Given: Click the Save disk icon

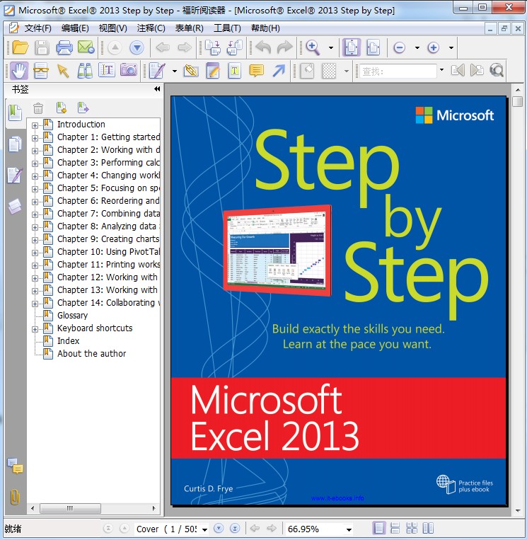Looking at the screenshot, I should coord(42,47).
